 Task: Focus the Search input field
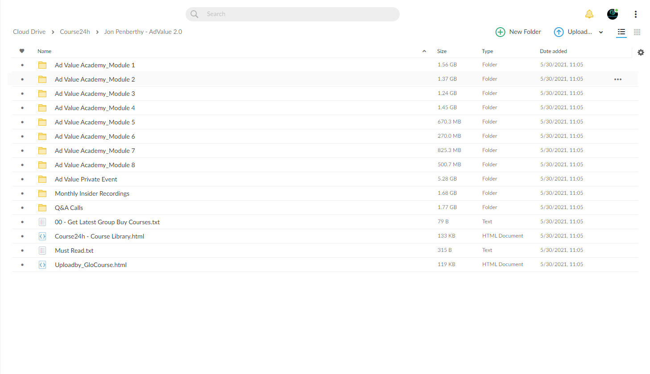coord(293,14)
